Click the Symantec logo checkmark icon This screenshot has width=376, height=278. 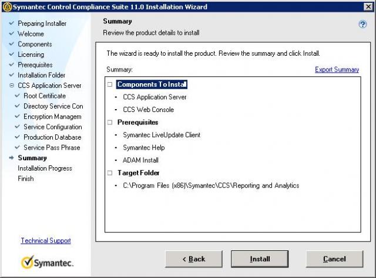[28, 262]
